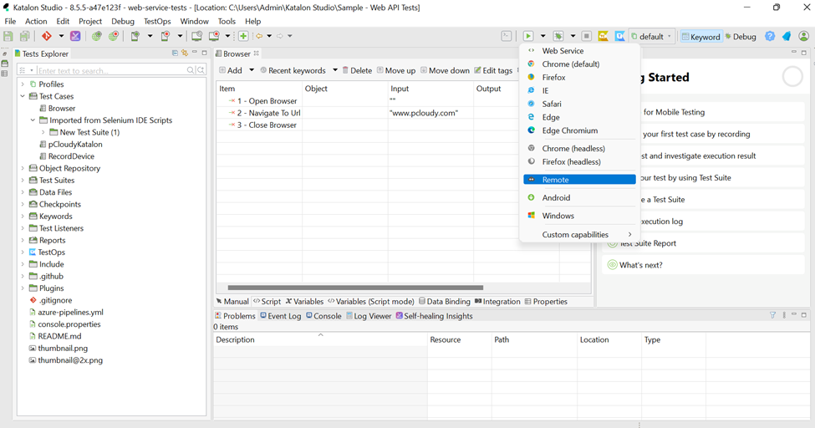815x428 pixels.
Task: Collapse the Test Cases folder
Action: pyautogui.click(x=23, y=96)
